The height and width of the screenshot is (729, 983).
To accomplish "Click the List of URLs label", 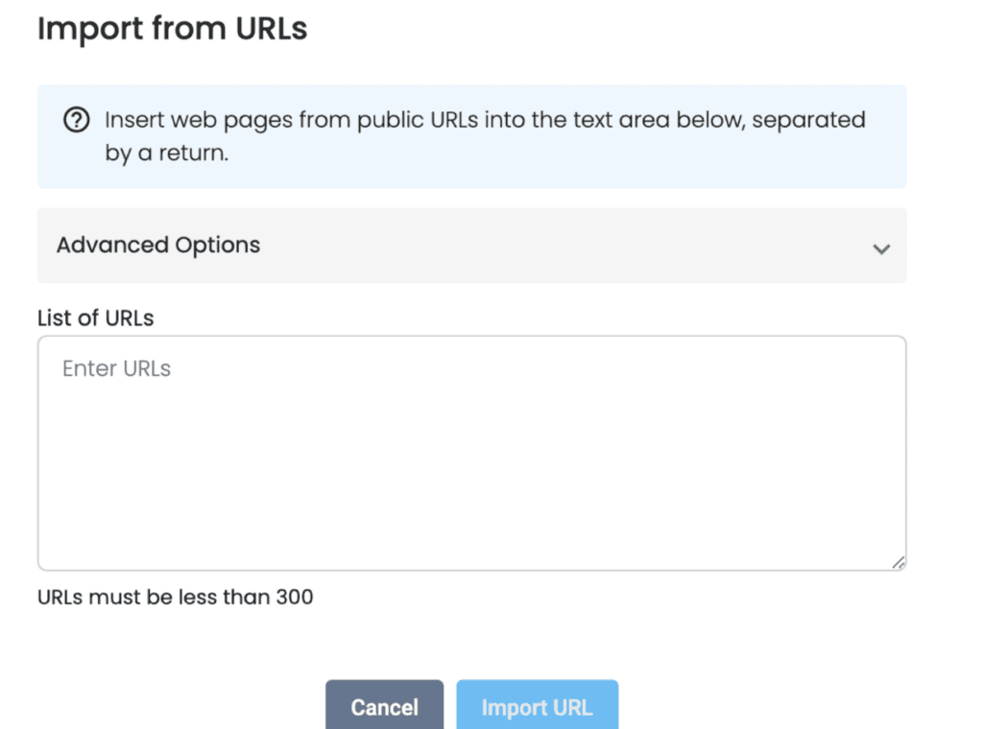I will coord(95,318).
